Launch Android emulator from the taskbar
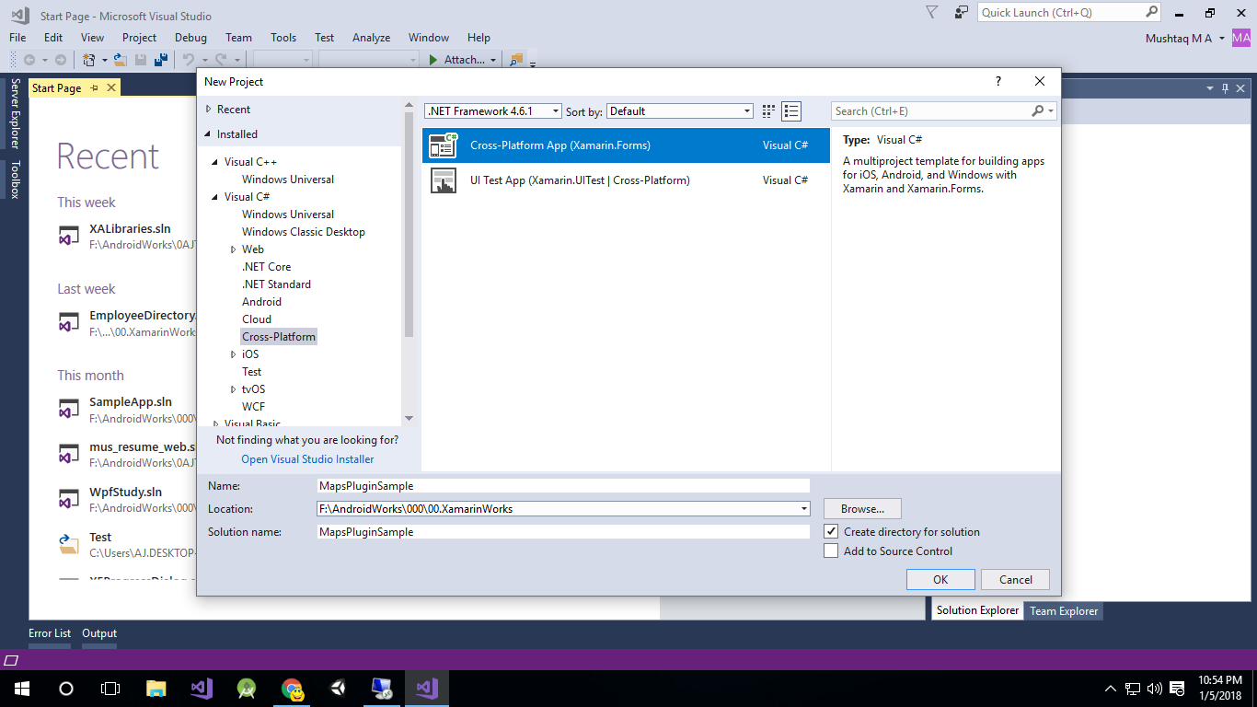 (x=247, y=688)
